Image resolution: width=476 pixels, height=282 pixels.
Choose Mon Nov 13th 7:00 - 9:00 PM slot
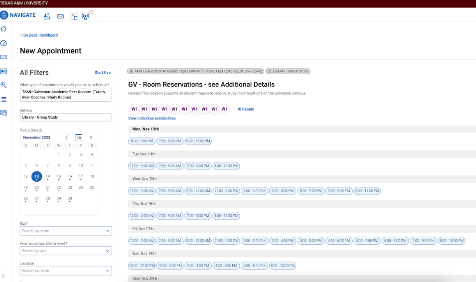(x=170, y=141)
